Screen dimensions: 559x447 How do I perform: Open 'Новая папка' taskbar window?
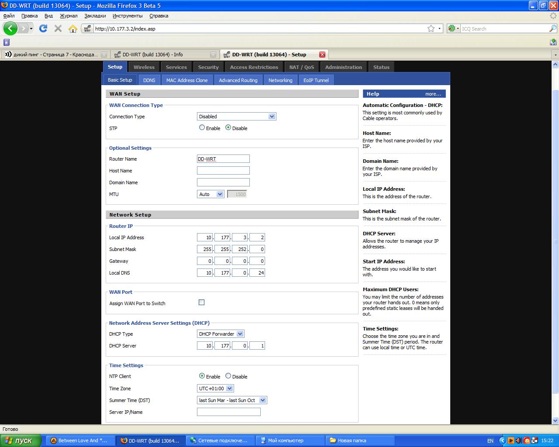[x=360, y=440]
